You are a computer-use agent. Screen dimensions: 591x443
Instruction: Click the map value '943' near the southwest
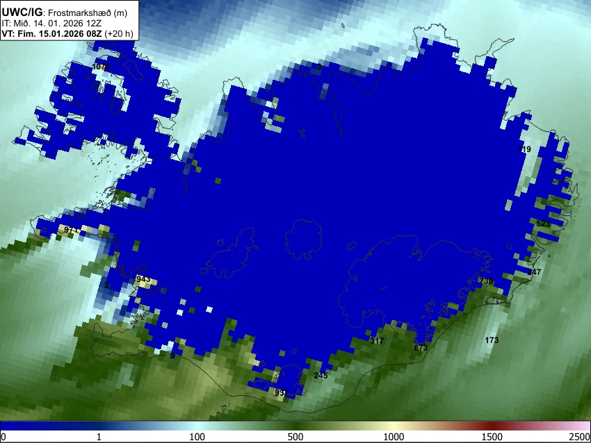[x=143, y=279]
